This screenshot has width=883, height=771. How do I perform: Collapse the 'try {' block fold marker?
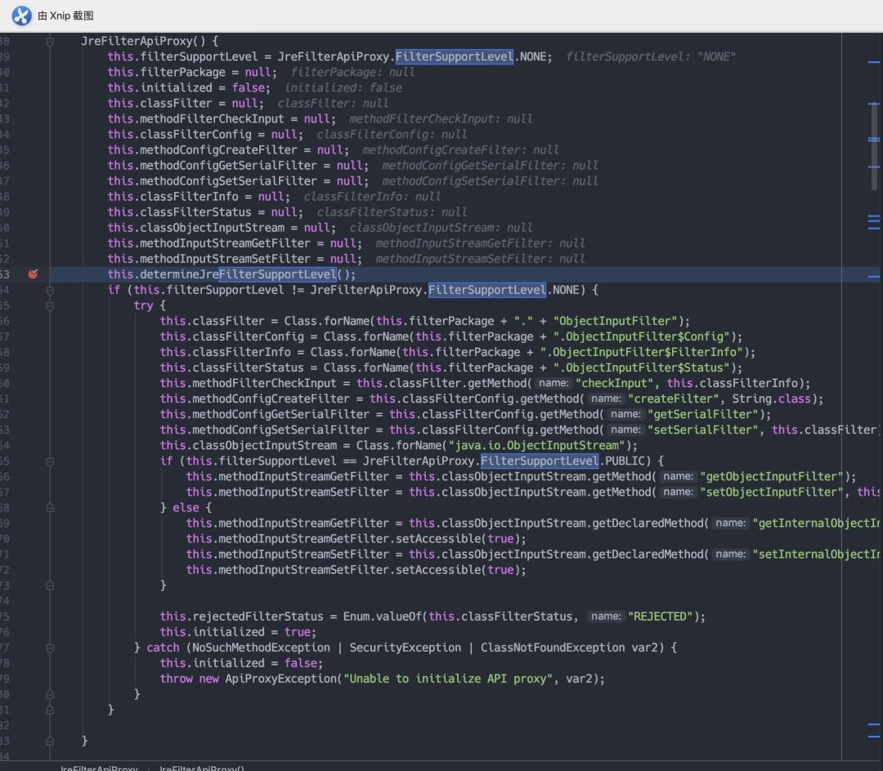click(50, 306)
